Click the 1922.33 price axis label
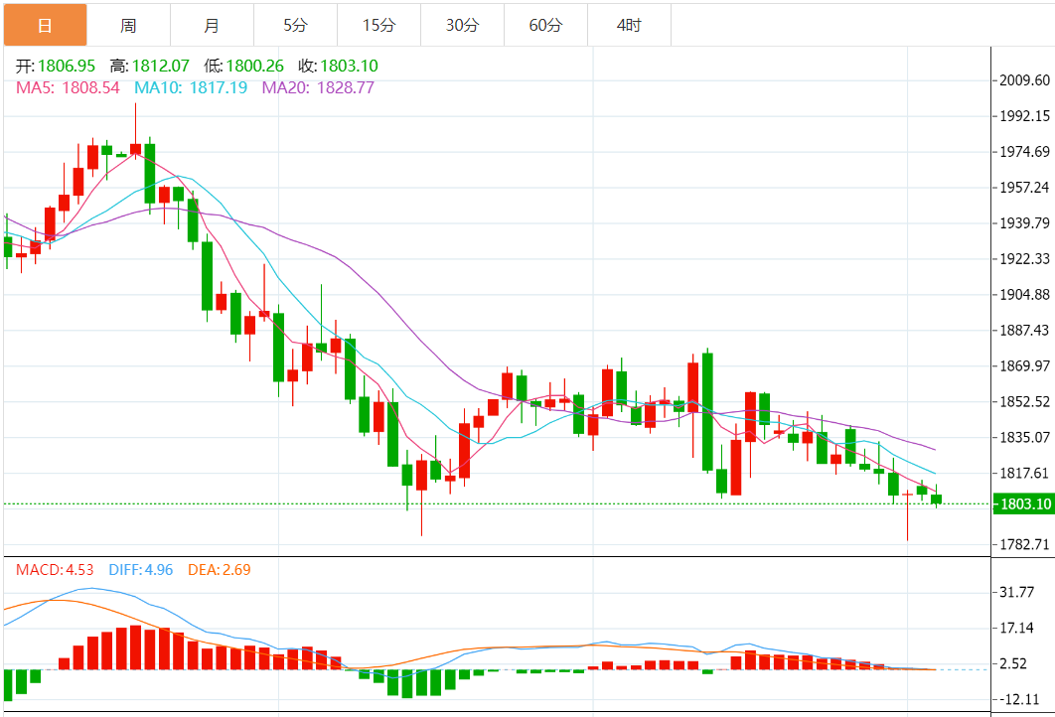1055x717 pixels. pos(1025,259)
